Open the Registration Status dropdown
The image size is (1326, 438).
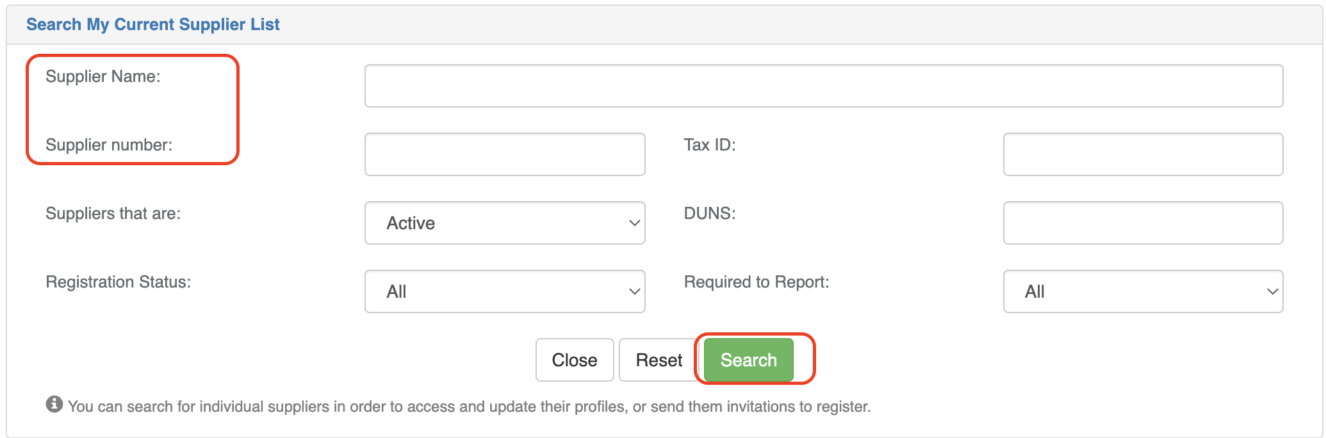(505, 291)
